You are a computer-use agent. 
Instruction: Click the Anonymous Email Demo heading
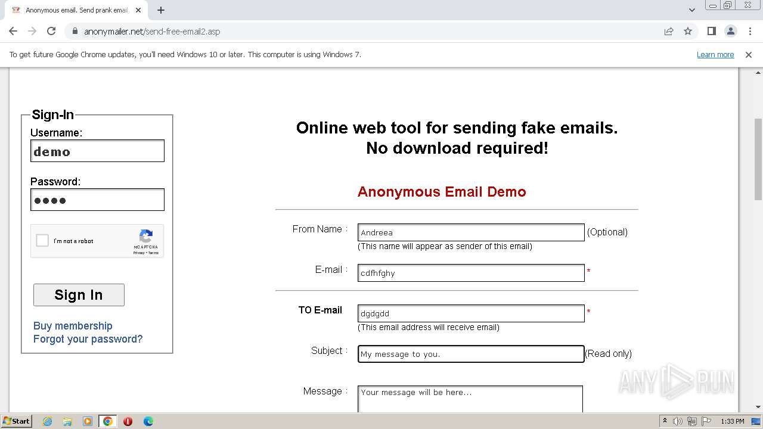pos(442,192)
